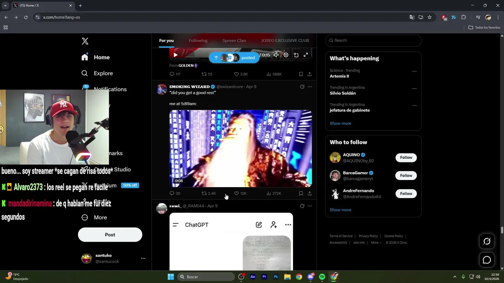The height and width of the screenshot is (283, 504).
Task: Open more options for Silvio Soldán trend
Action: pos(414,89)
